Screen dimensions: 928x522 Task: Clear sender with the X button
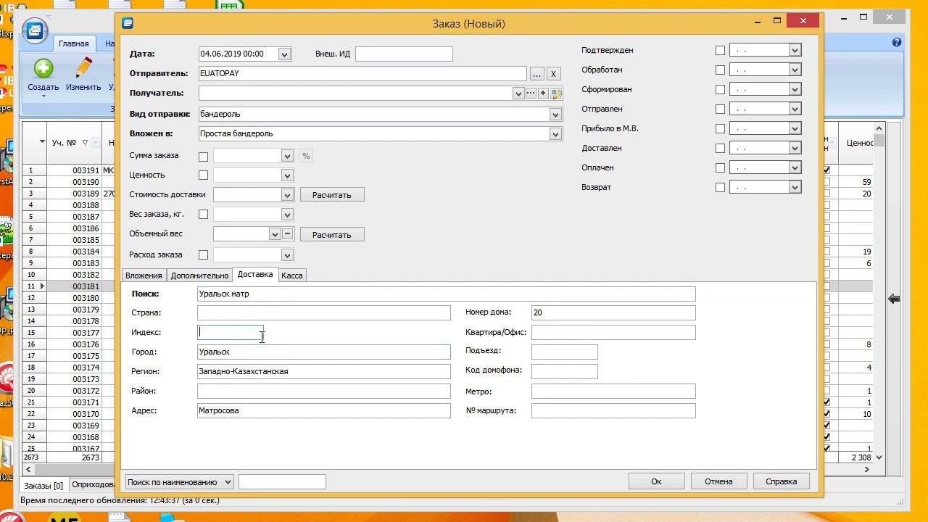point(553,74)
